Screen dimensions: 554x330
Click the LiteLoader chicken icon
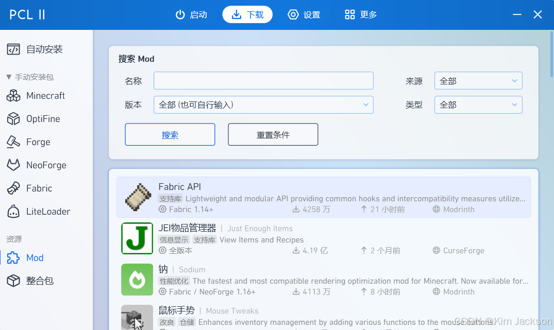coord(13,212)
